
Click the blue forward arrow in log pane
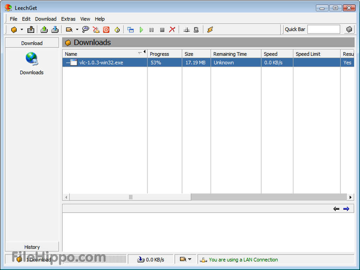point(346,209)
